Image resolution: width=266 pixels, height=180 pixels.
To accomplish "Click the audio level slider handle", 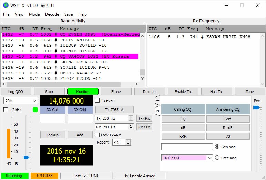I will [x=27, y=158].
